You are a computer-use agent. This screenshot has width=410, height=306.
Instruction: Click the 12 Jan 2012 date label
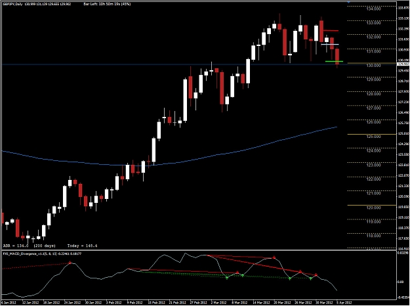[x=30, y=303]
